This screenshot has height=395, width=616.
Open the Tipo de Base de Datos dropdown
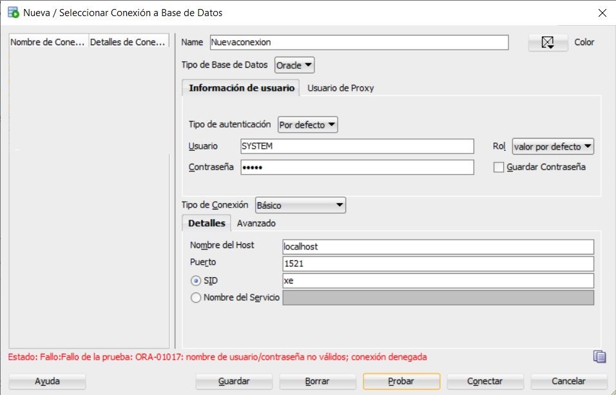pos(294,65)
